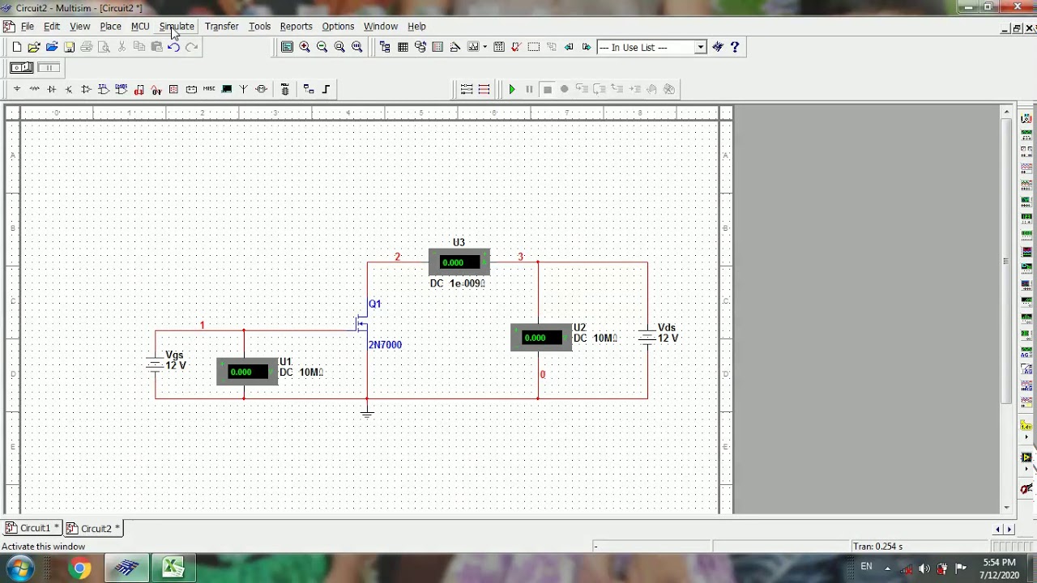
Task: Save the circuit with the disk icon
Action: click(70, 47)
